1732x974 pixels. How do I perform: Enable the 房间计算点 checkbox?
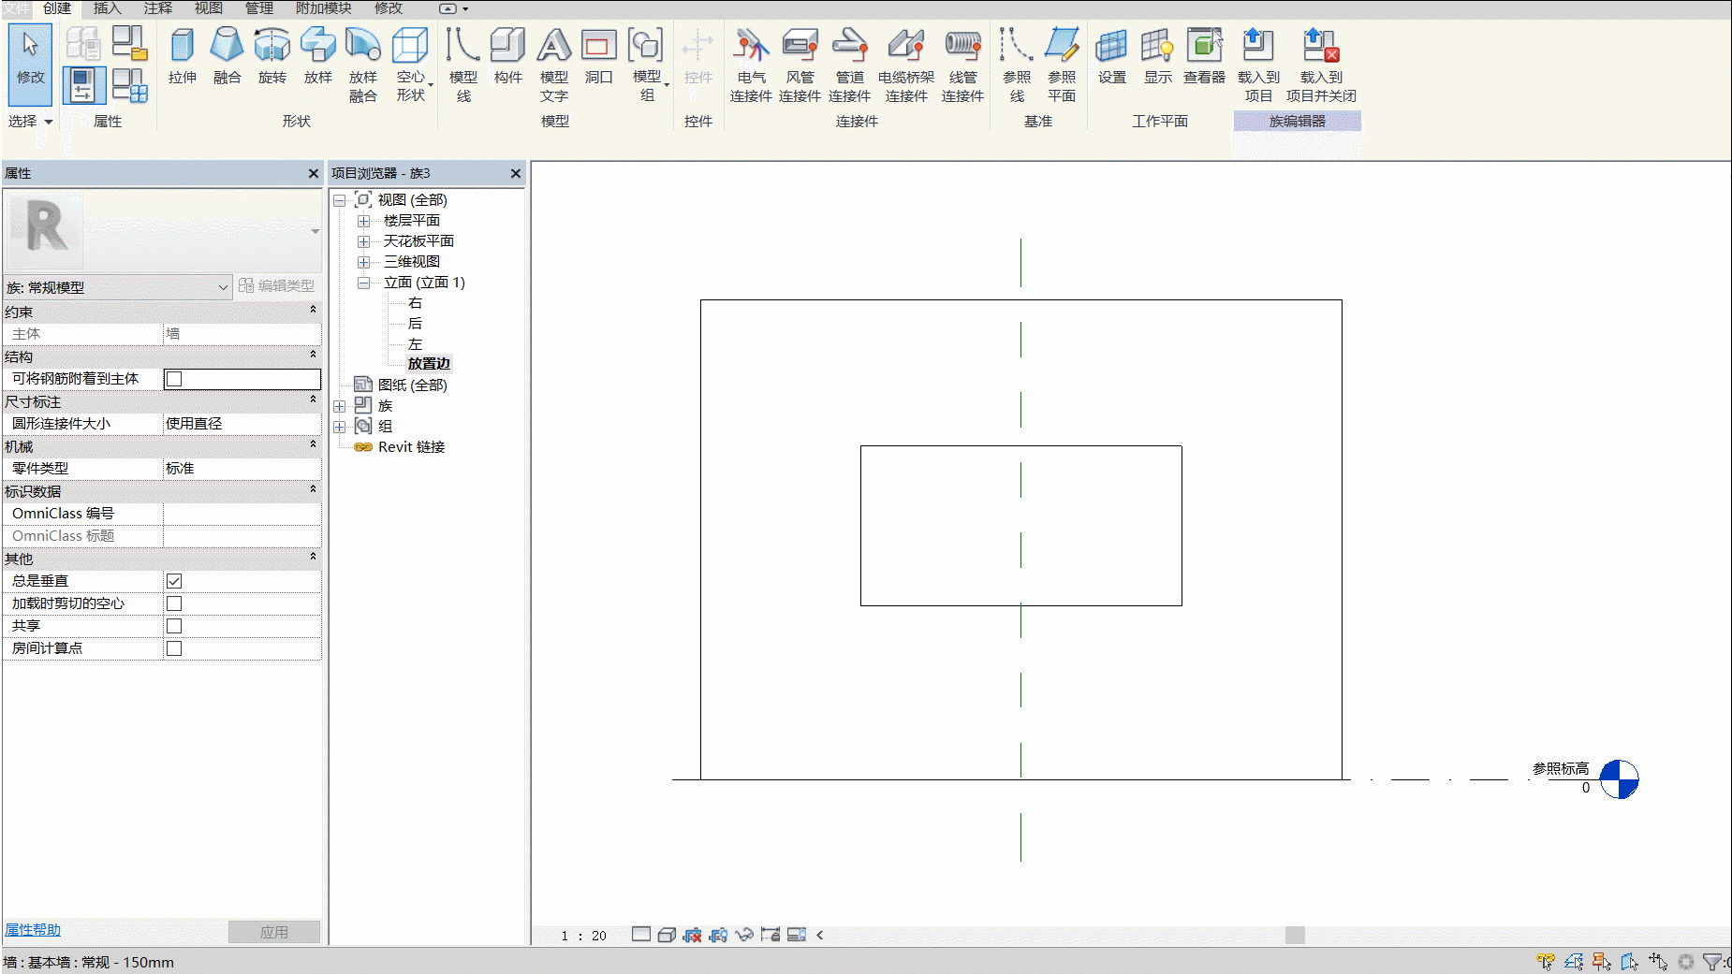point(174,648)
